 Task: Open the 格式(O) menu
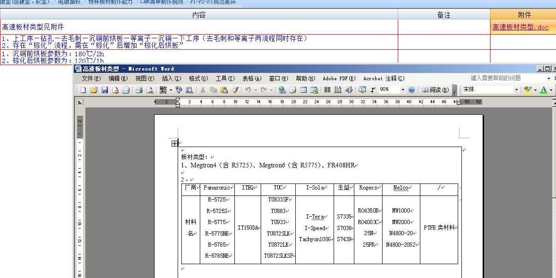[198, 78]
